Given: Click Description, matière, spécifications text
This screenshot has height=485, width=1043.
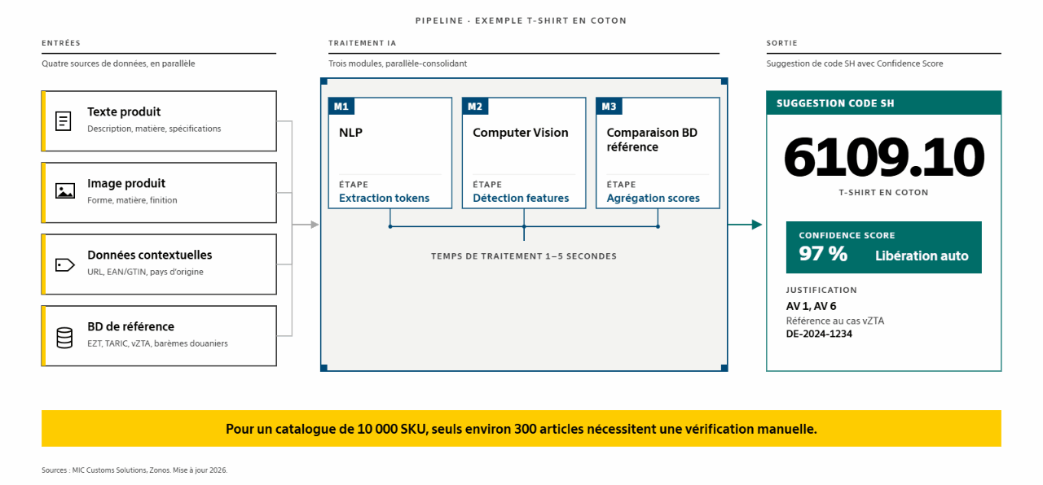Looking at the screenshot, I should tap(154, 129).
